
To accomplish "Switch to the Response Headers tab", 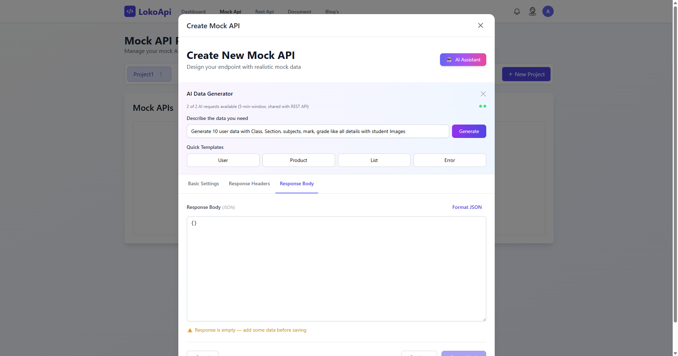I will coord(249,183).
